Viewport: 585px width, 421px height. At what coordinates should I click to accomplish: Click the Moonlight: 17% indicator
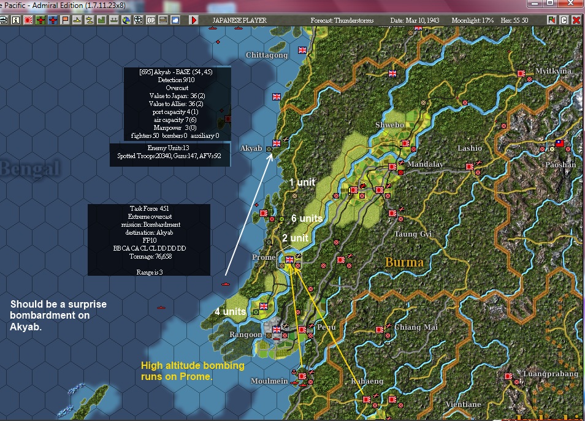coord(473,20)
